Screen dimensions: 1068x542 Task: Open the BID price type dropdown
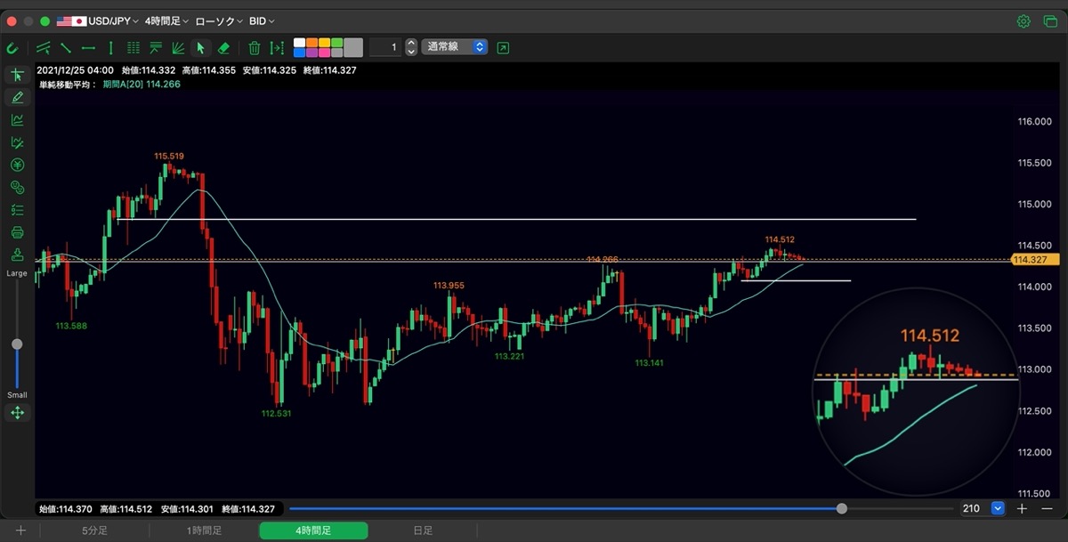tap(262, 20)
